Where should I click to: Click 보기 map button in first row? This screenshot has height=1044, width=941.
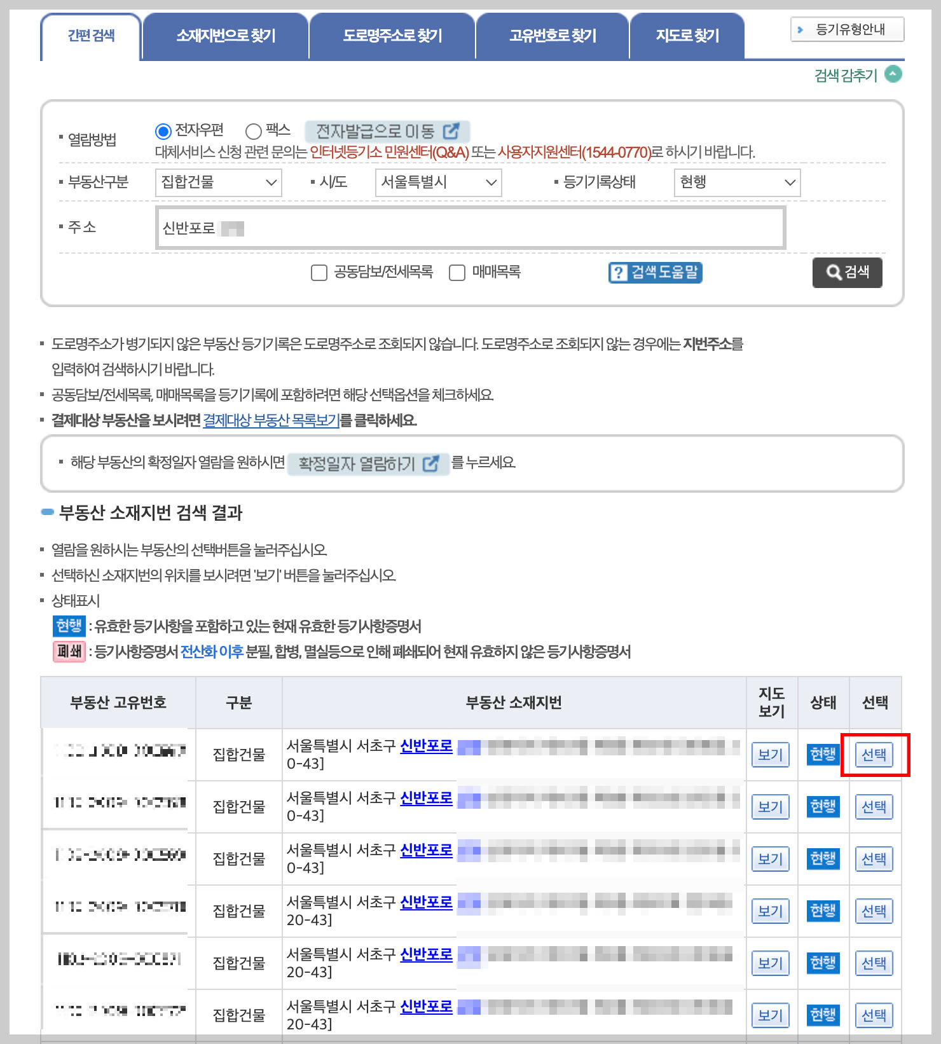(x=770, y=755)
